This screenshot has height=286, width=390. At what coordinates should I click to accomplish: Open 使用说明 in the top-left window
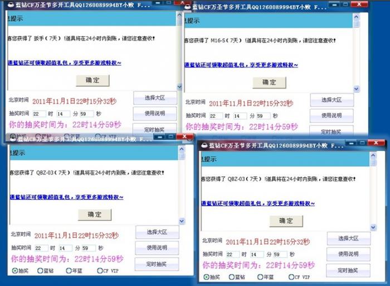[155, 114]
